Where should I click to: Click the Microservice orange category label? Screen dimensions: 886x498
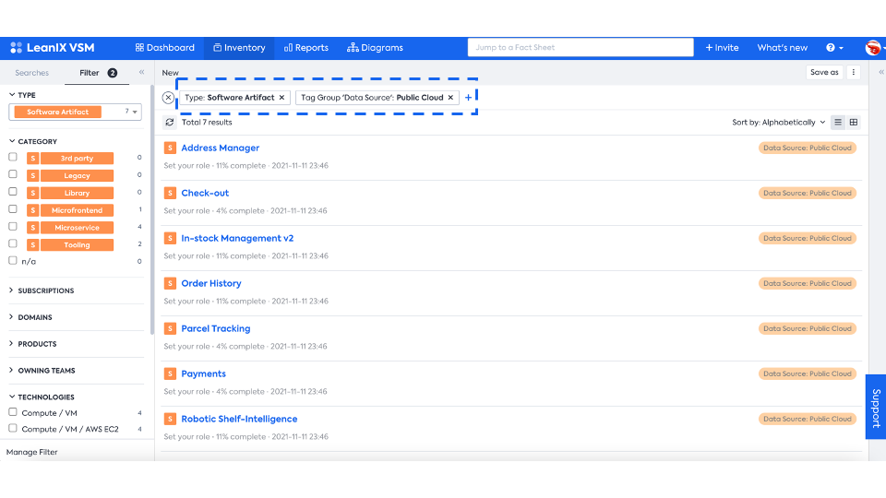[x=77, y=228]
